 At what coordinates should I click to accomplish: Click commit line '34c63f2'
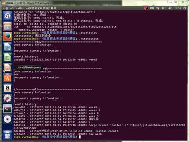(x=52, y=122)
